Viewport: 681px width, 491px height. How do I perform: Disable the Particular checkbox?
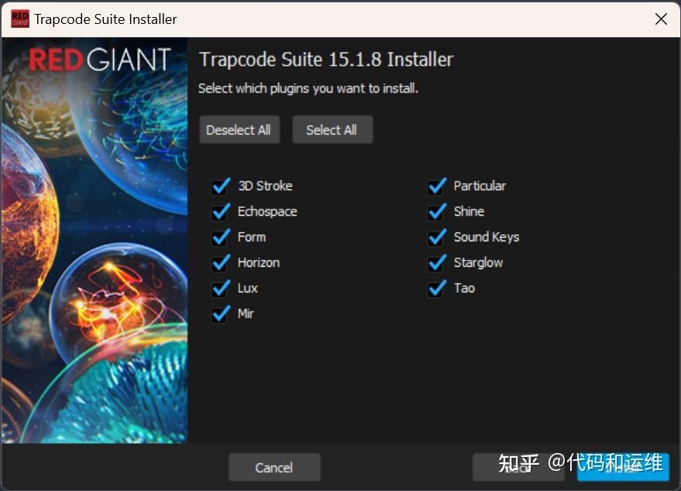click(x=437, y=186)
